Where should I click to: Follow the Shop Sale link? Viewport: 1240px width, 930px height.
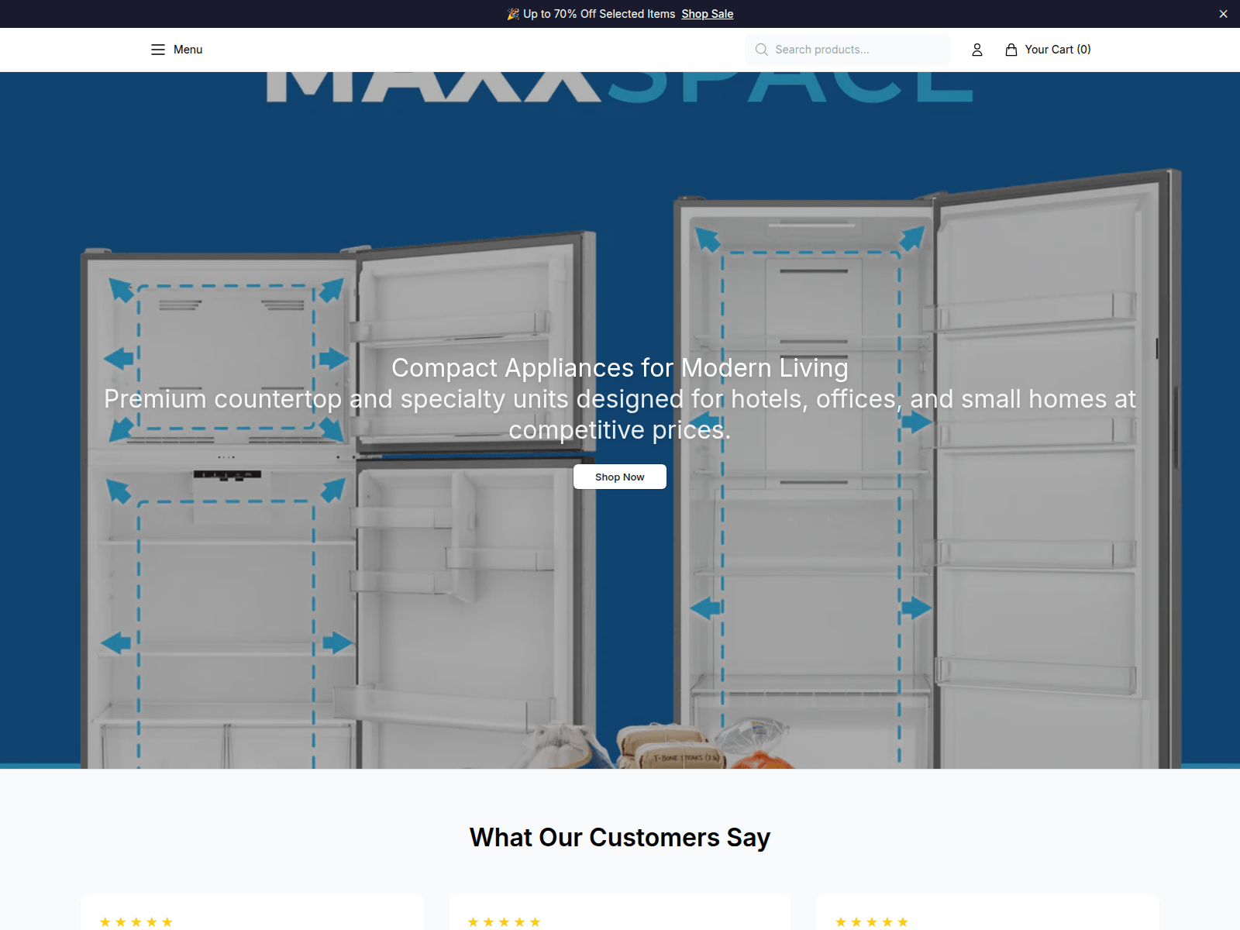708,14
